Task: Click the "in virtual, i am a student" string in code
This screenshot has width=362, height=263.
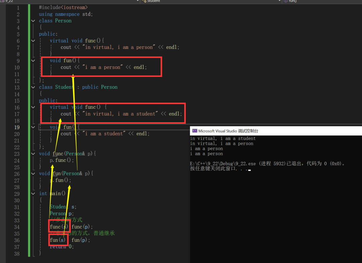Action: (x=120, y=114)
